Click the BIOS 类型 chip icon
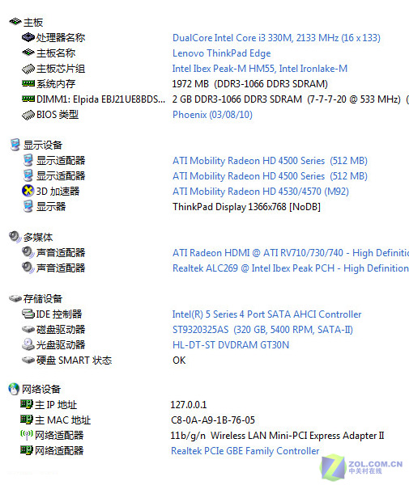 [x=28, y=115]
